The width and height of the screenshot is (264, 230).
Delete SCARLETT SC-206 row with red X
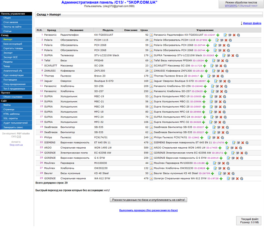click(221, 66)
